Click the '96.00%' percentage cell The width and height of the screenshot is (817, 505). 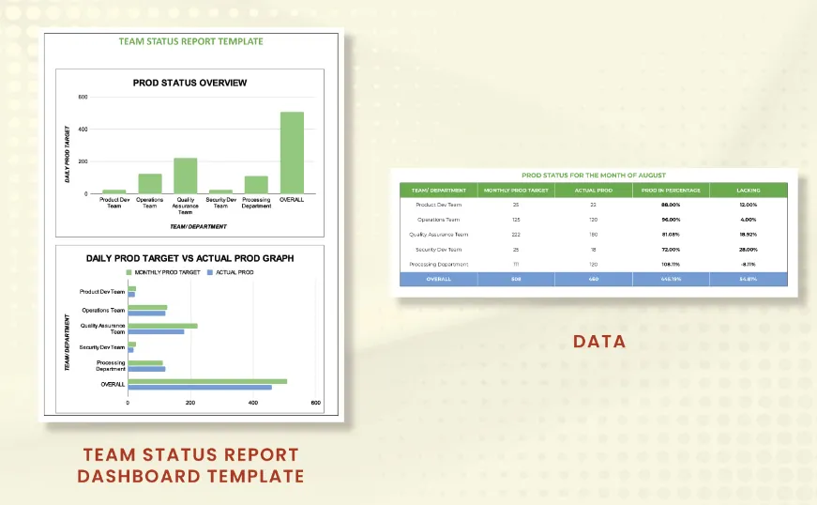pyautogui.click(x=671, y=220)
